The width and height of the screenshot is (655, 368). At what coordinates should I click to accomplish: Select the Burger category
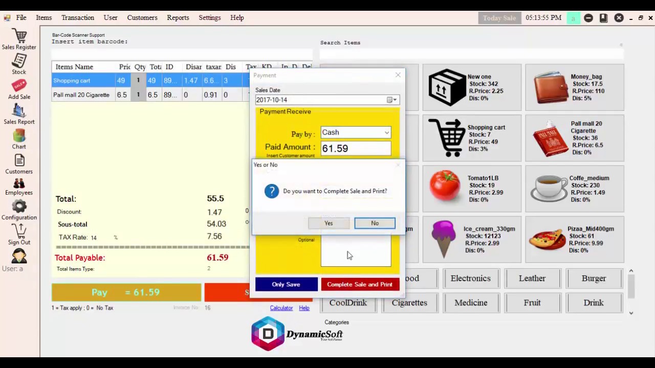[594, 279]
